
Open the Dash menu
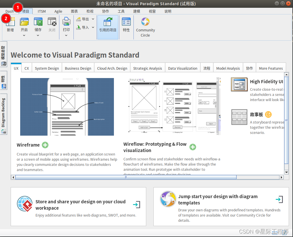[10, 12]
